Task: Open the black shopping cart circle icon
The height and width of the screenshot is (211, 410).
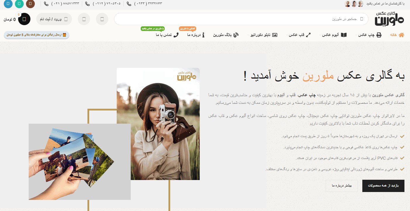Action: click(24, 19)
